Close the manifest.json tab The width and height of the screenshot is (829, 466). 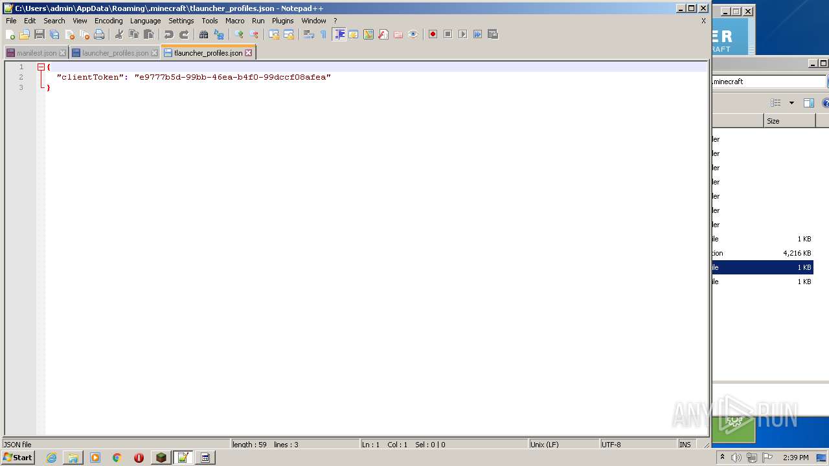pos(62,53)
